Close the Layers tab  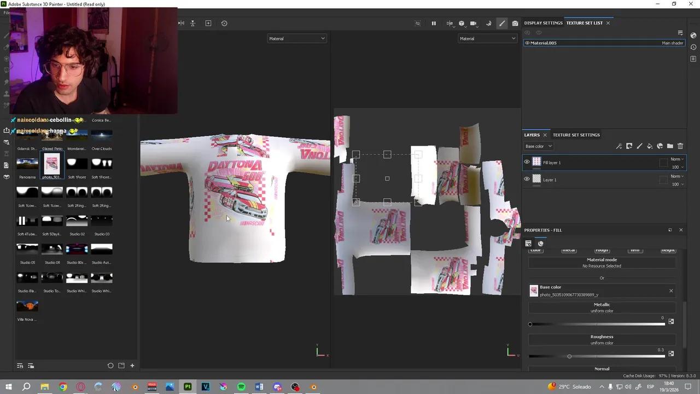coord(545,135)
